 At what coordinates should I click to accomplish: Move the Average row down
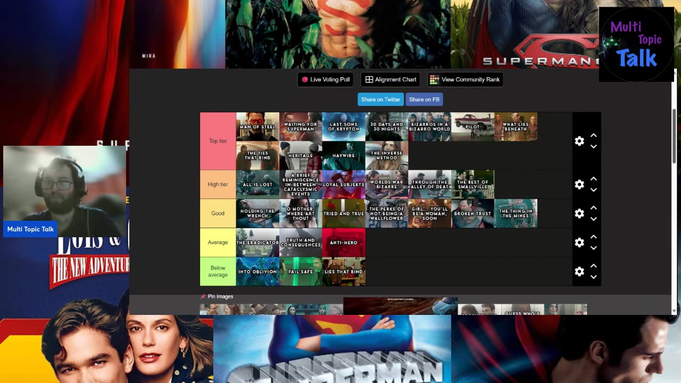click(594, 248)
